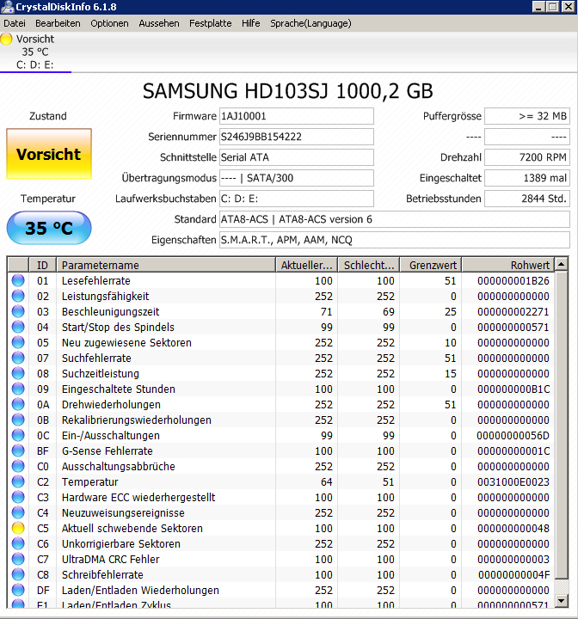
Task: Click blue status icon for Unkorrigierbare Sektoren
Action: [x=18, y=543]
